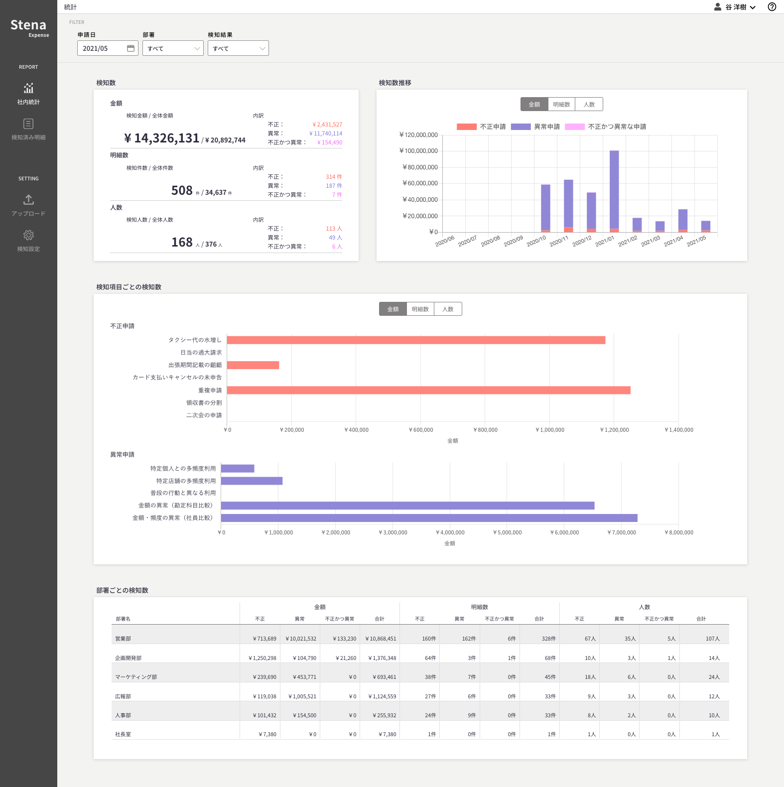Click the 2021/01 bar in trend chart
This screenshot has height=787, width=784.
click(614, 191)
